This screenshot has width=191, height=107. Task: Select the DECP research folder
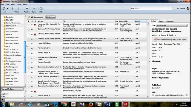click(11, 26)
